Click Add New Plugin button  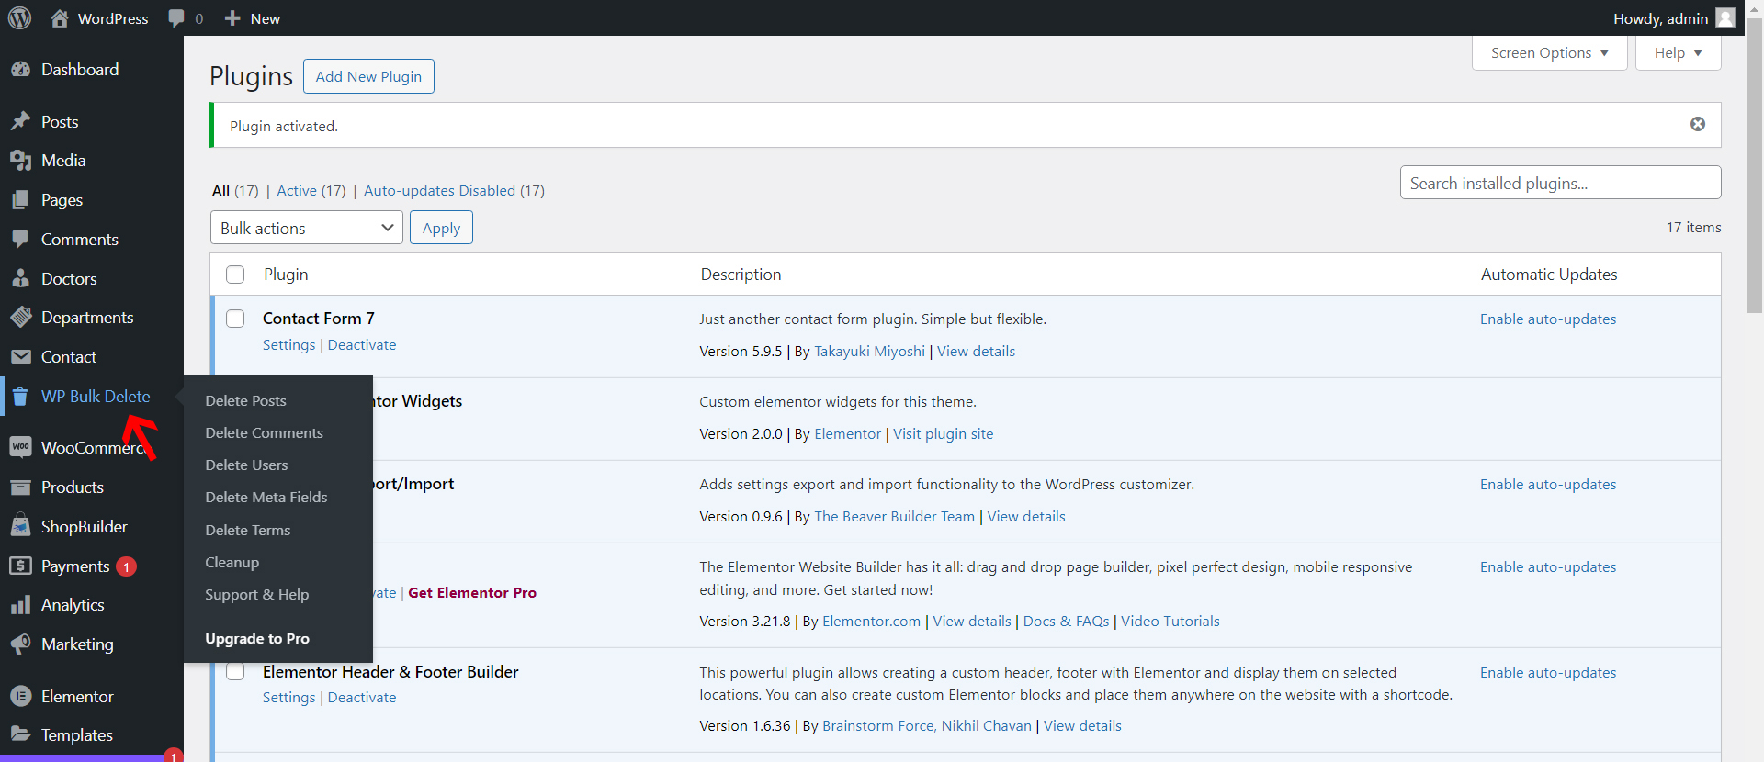point(368,76)
